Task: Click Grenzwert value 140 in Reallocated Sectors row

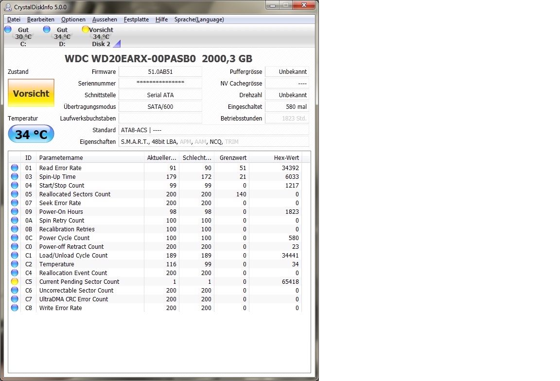Action: click(x=241, y=194)
